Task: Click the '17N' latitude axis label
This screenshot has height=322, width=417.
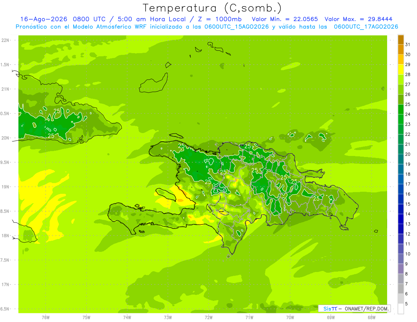Action: coord(5,284)
